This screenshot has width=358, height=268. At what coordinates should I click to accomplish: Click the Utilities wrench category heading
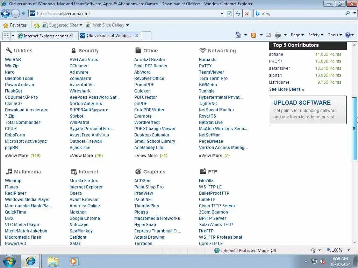(x=19, y=50)
